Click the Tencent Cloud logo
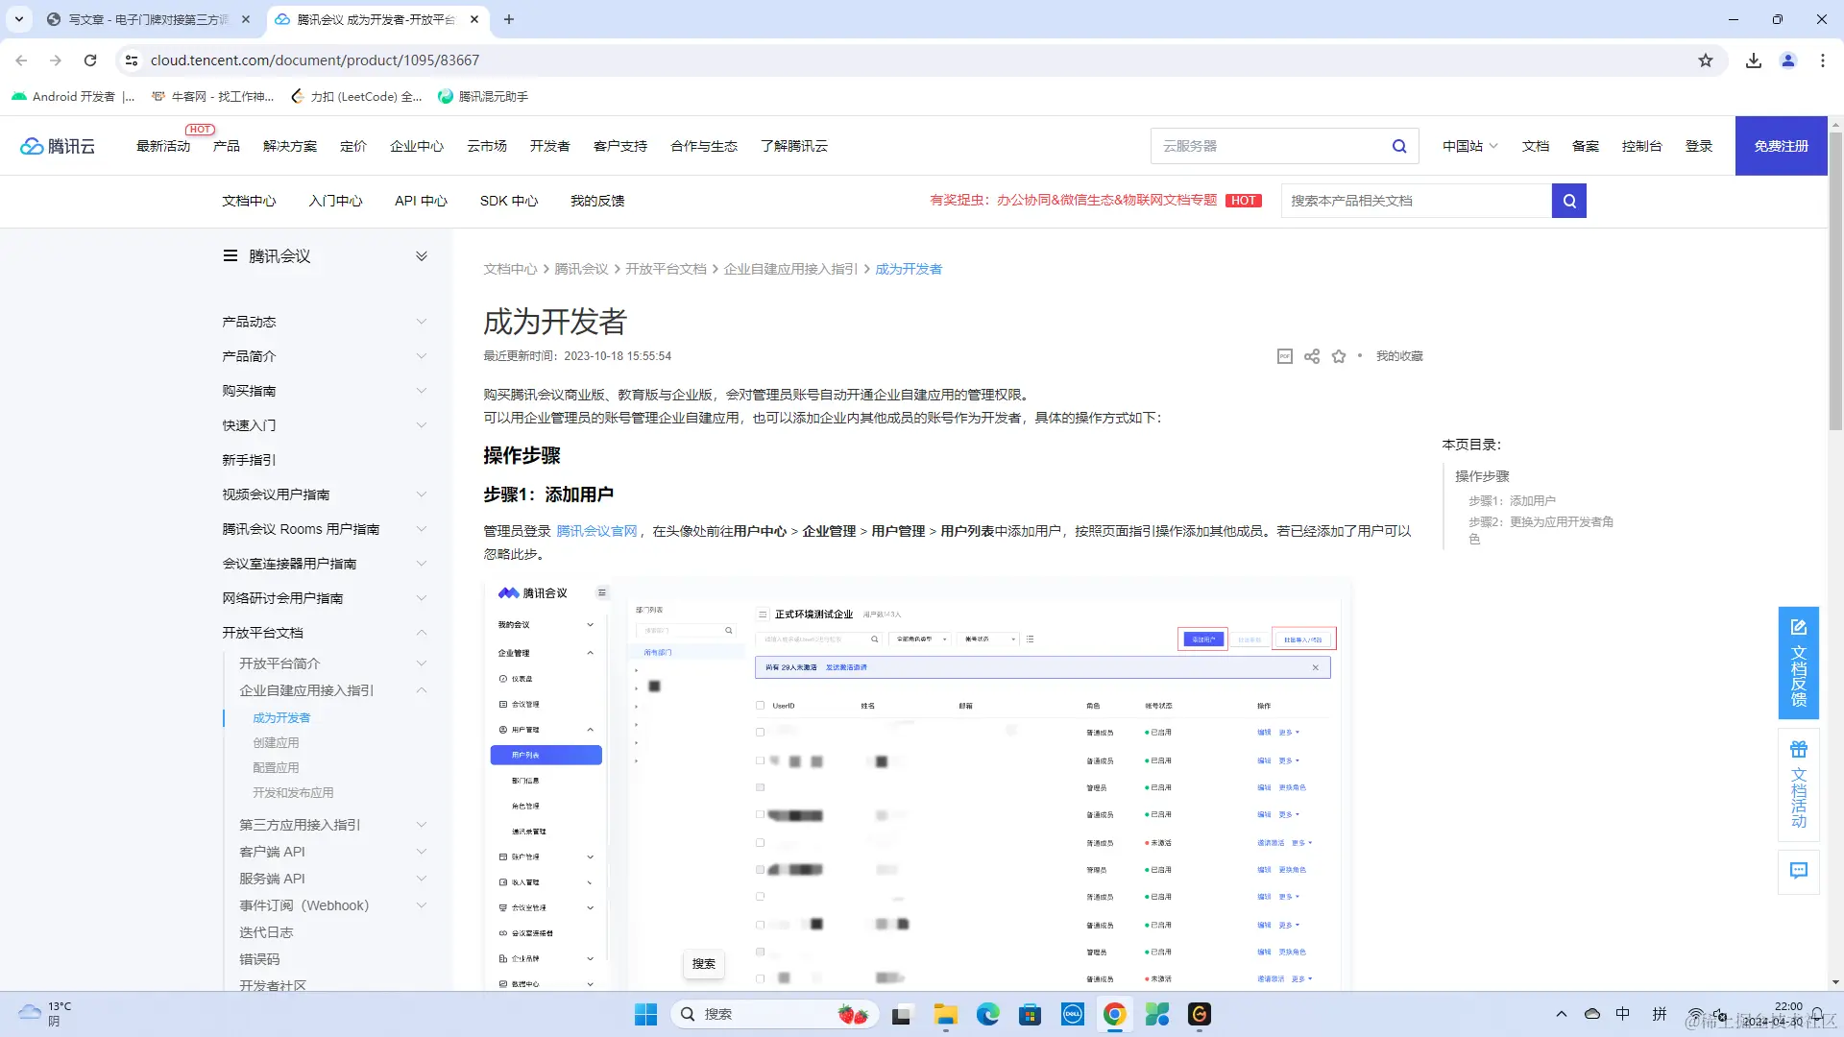1844x1037 pixels. (58, 146)
